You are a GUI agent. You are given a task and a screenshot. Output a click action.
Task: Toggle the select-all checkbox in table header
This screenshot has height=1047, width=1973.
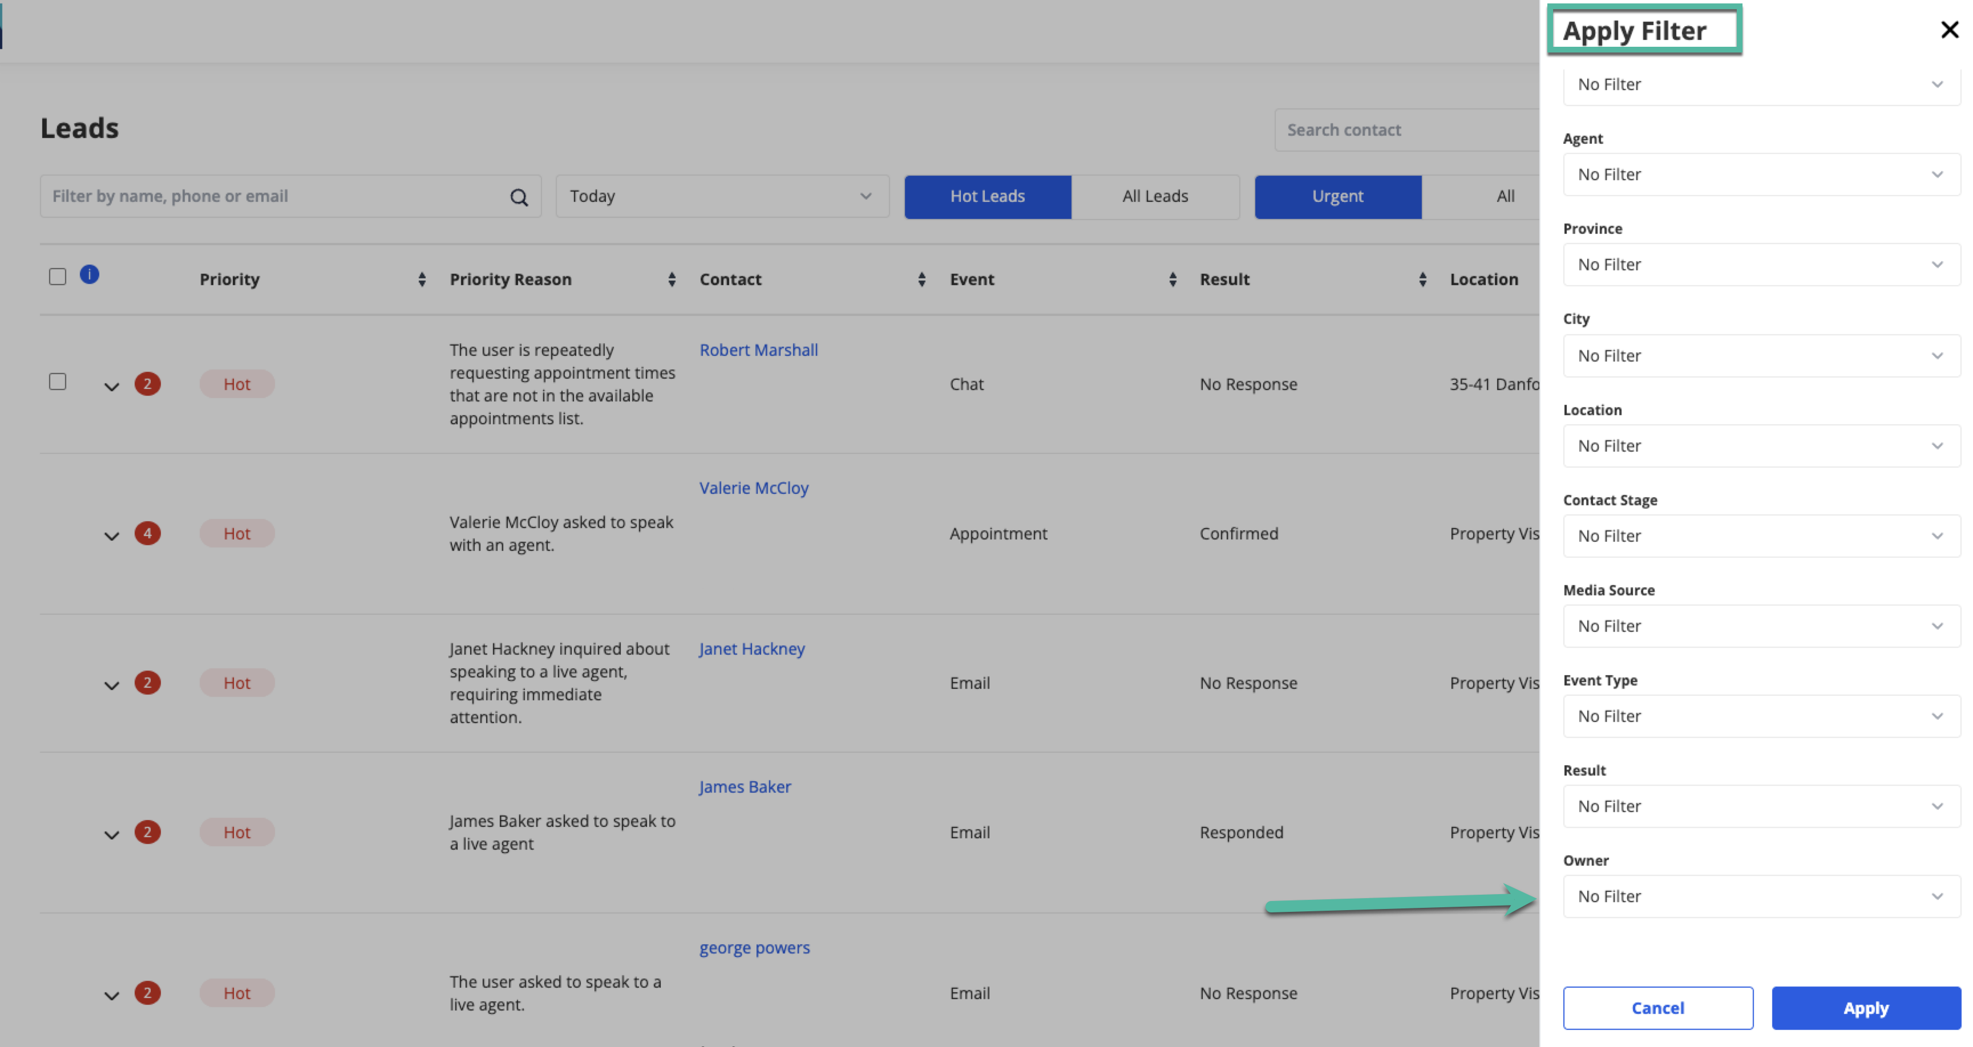tap(58, 276)
